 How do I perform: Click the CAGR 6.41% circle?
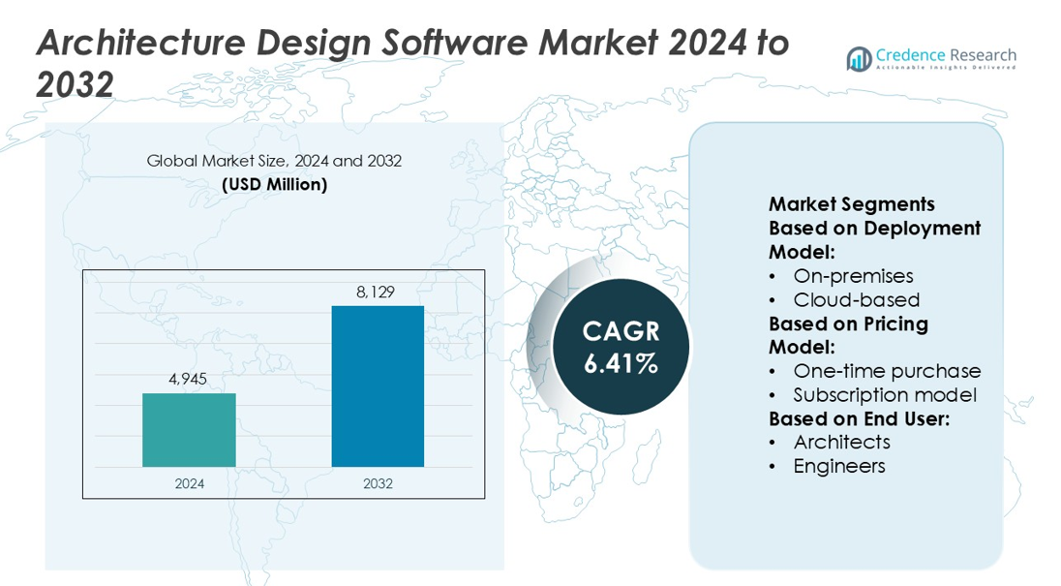click(x=621, y=348)
